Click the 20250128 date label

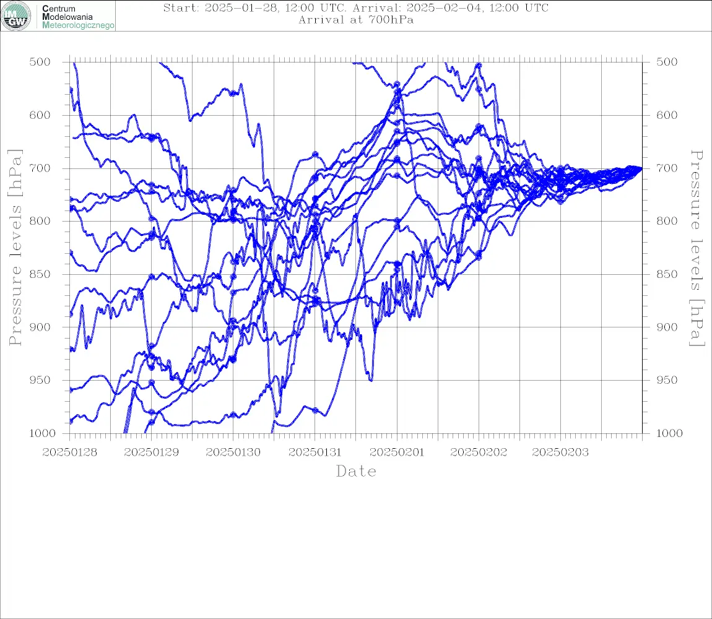coord(69,452)
